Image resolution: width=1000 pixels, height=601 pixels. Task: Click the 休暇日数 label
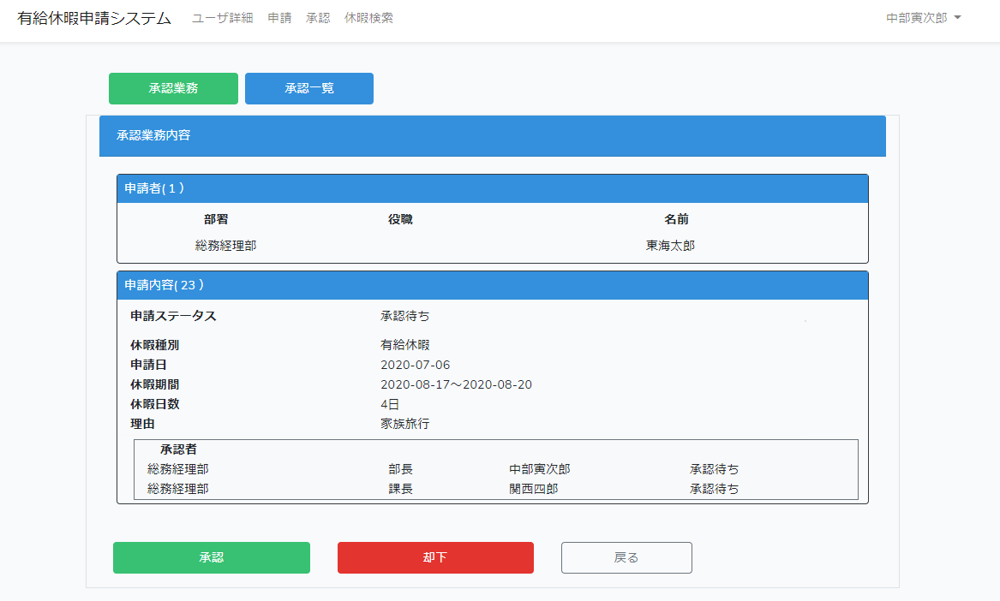click(155, 405)
